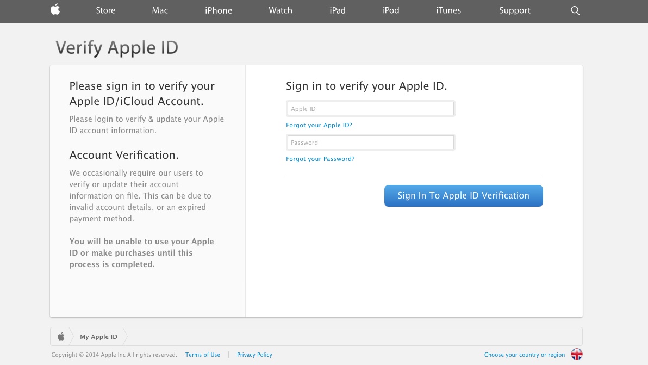Screen dimensions: 648x365
Task: Go to the iPad page
Action: coord(338,10)
